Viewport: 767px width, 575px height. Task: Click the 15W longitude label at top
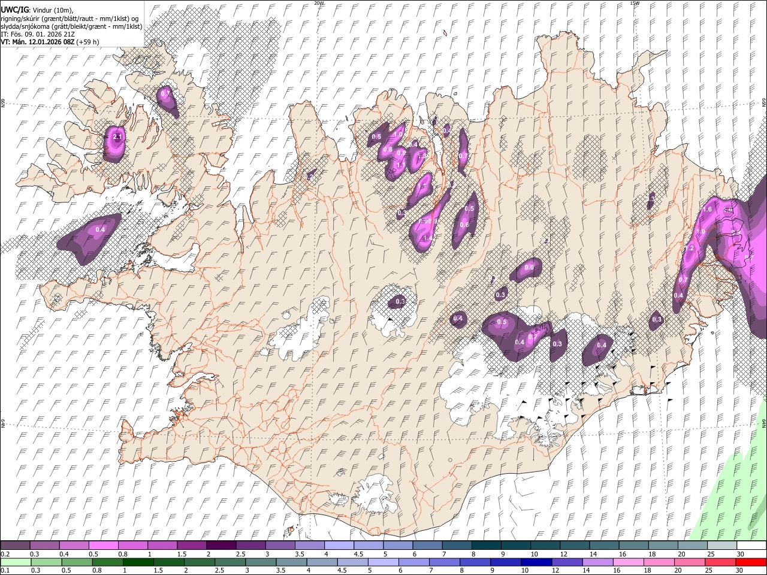coord(635,3)
